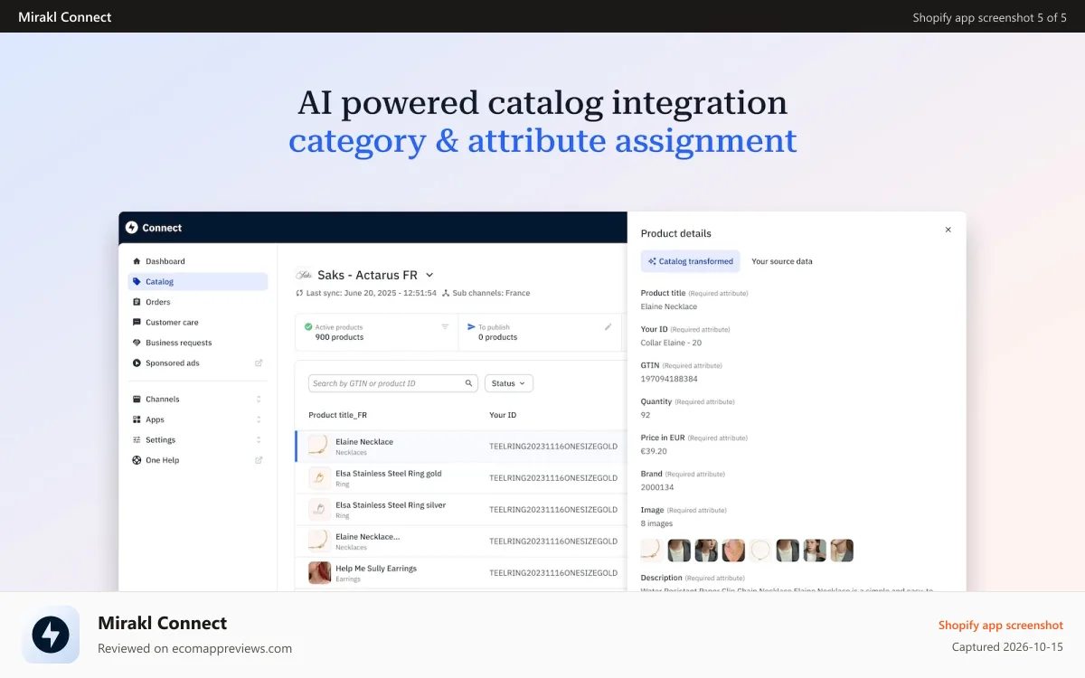Click the Mirakl Connect app icon in the footer

pos(51,635)
